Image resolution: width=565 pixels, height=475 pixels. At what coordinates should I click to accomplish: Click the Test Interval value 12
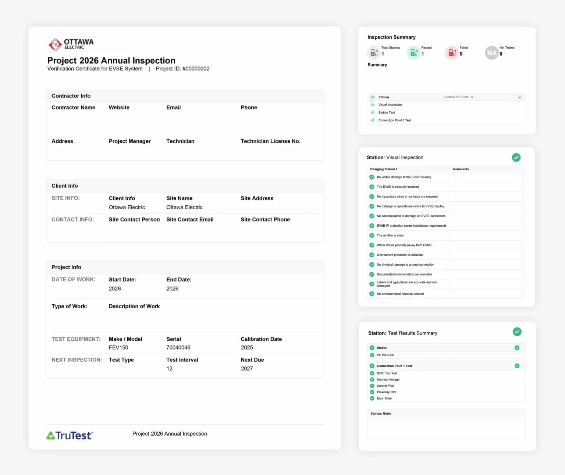169,369
